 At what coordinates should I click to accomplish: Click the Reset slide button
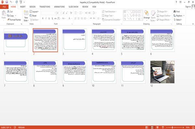click(33, 16)
